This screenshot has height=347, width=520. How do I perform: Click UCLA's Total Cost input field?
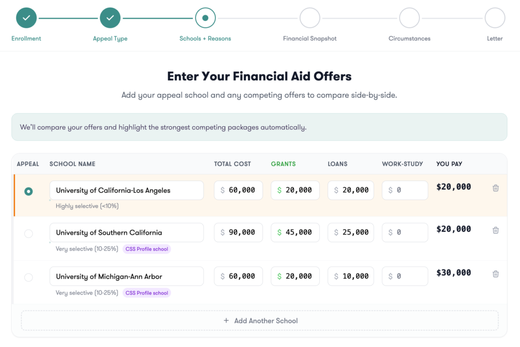(x=238, y=190)
